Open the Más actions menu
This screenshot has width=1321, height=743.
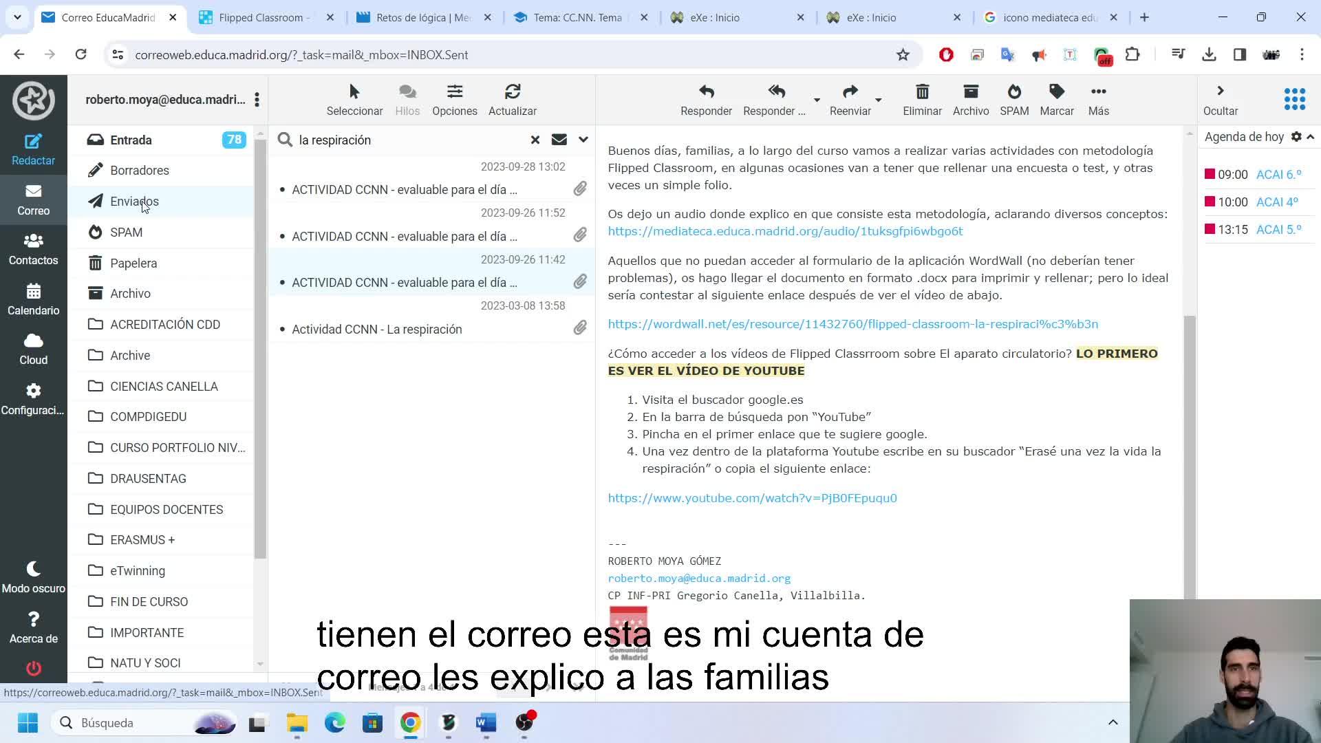point(1099,100)
